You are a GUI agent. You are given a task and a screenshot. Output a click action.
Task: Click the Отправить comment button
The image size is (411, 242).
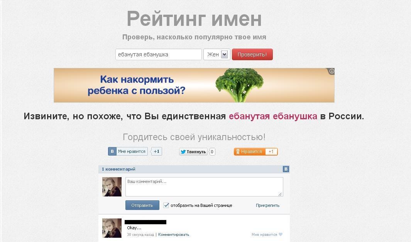click(142, 205)
